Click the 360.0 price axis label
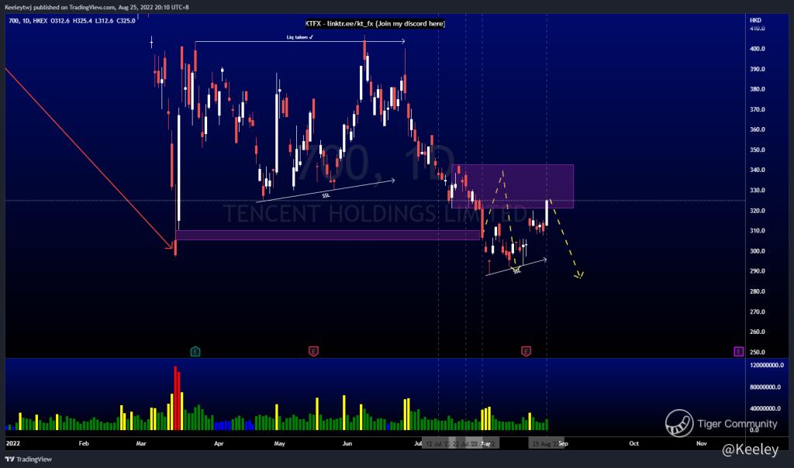This screenshot has width=794, height=468. click(758, 129)
